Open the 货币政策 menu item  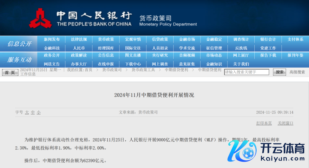point(106,39)
